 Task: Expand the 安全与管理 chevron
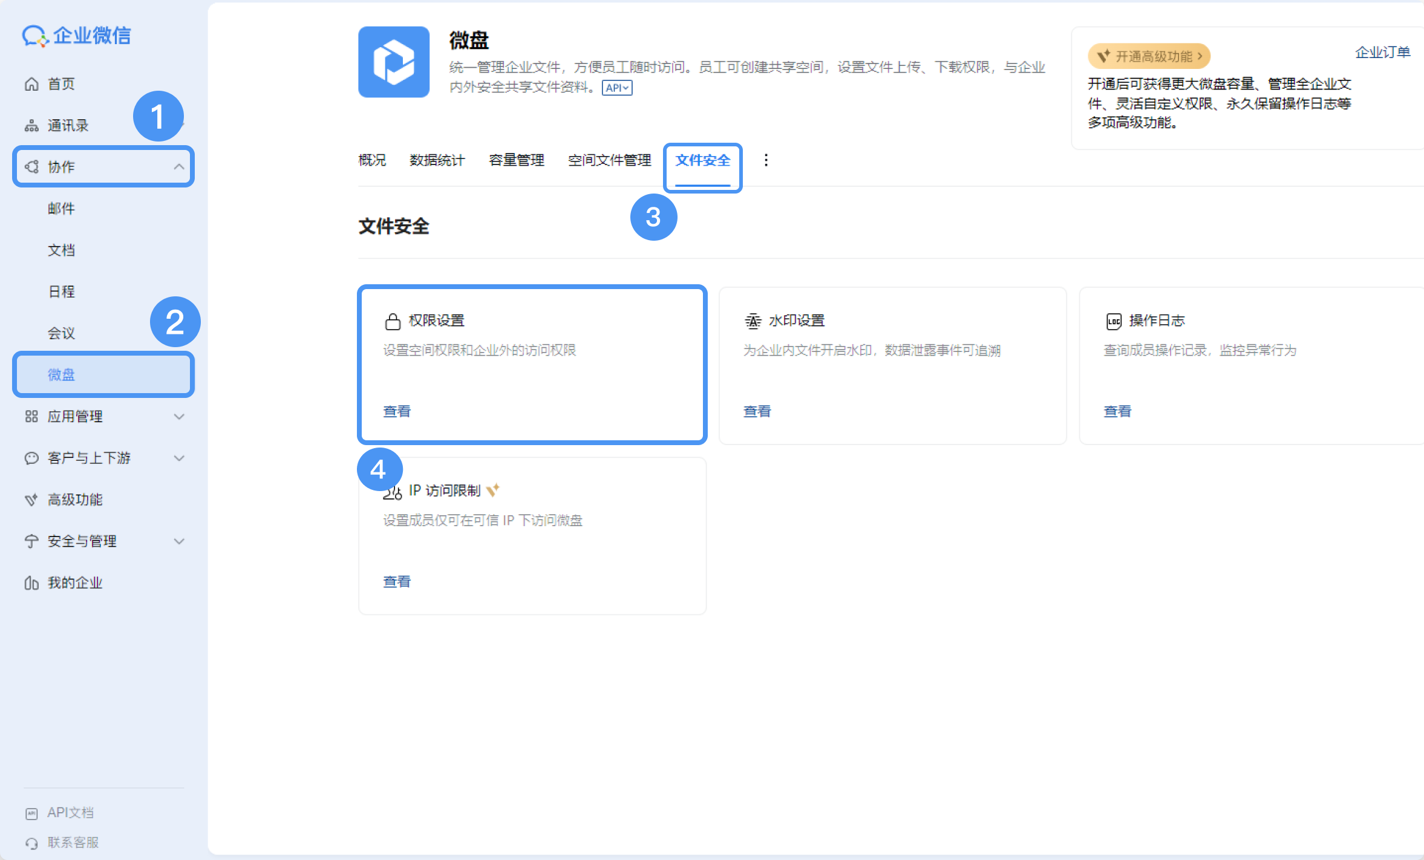click(179, 541)
